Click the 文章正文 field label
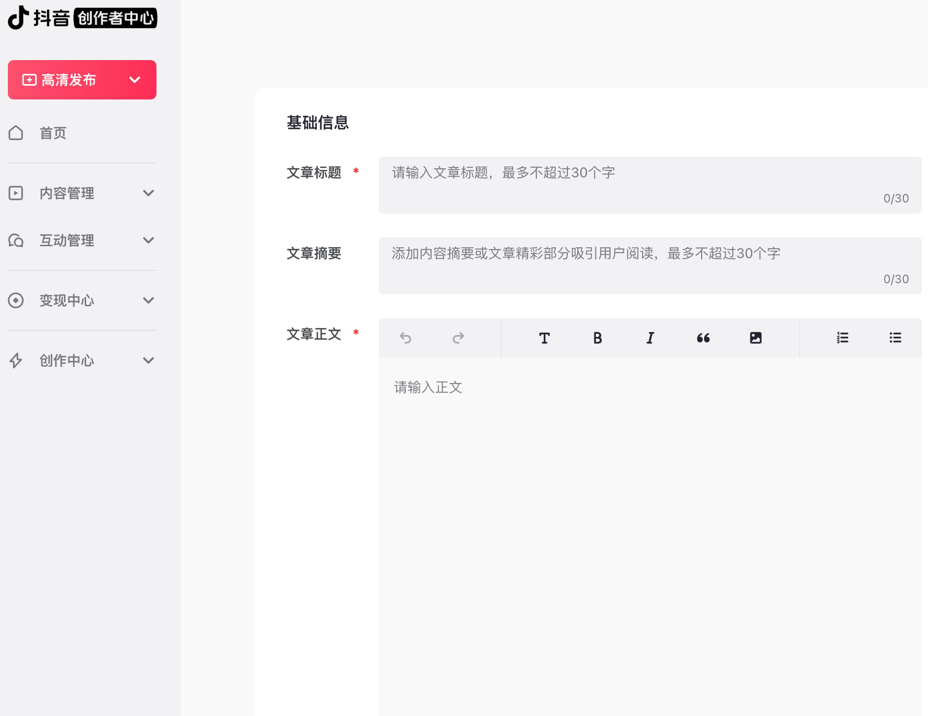 pos(314,334)
